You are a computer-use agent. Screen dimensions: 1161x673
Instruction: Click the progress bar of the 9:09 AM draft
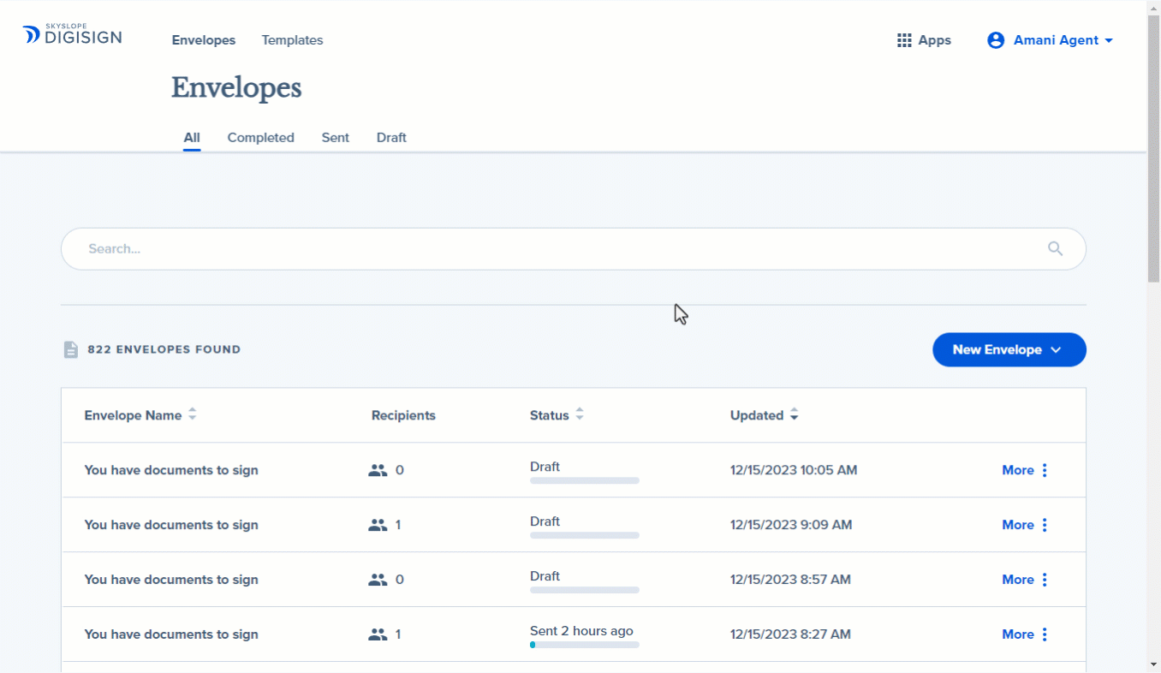point(585,536)
